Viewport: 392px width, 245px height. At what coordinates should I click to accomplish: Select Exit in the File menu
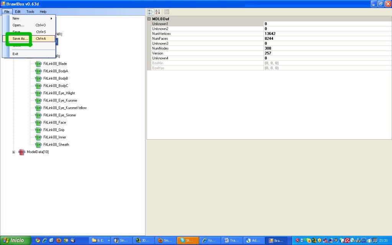pyautogui.click(x=15, y=54)
